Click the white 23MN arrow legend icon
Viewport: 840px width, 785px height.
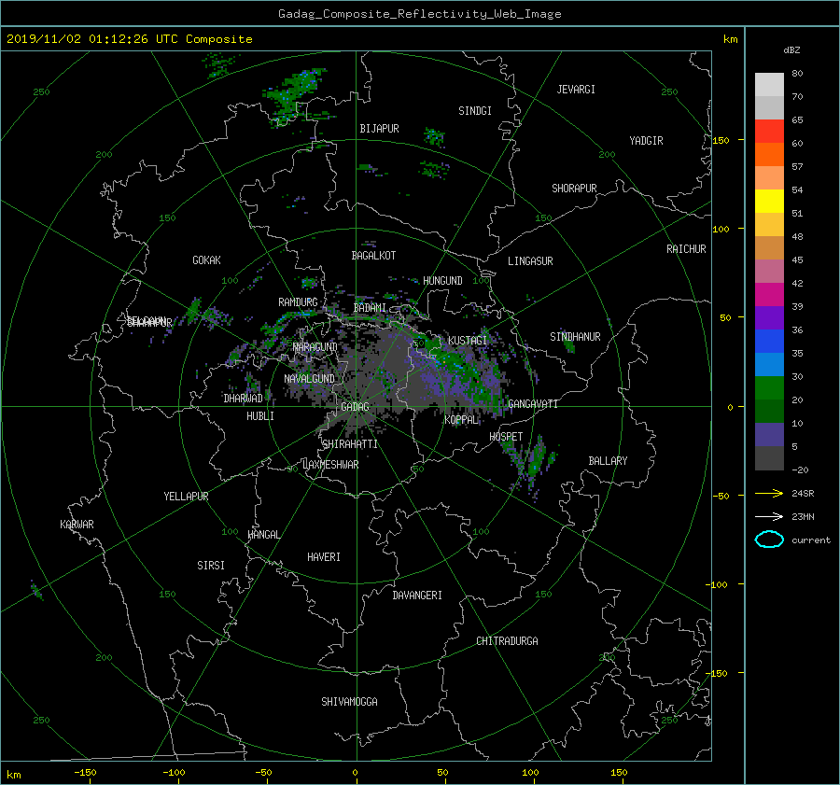tap(769, 516)
